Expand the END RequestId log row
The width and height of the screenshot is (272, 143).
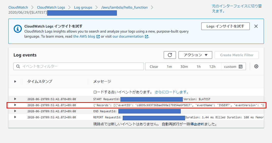pos(15,111)
